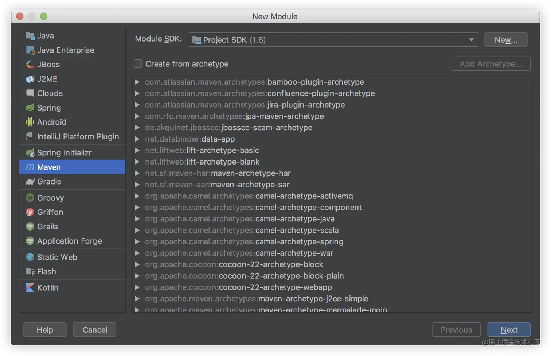
Task: Select the J2ME module icon
Action: 30,79
